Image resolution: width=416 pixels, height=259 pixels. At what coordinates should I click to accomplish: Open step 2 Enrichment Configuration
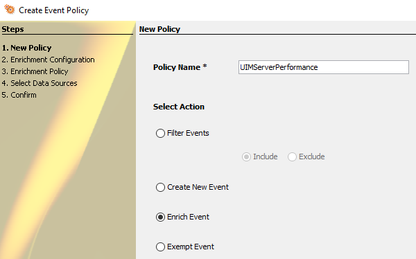click(x=48, y=60)
